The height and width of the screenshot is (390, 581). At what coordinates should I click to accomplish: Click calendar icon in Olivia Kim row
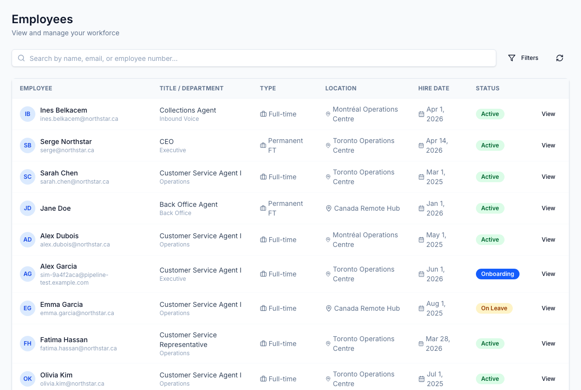coord(421,379)
